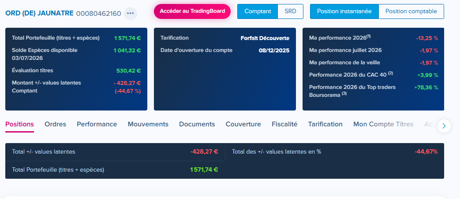Click the Ma performance juillet 2026 label
This screenshot has height=199, width=460.
click(345, 50)
